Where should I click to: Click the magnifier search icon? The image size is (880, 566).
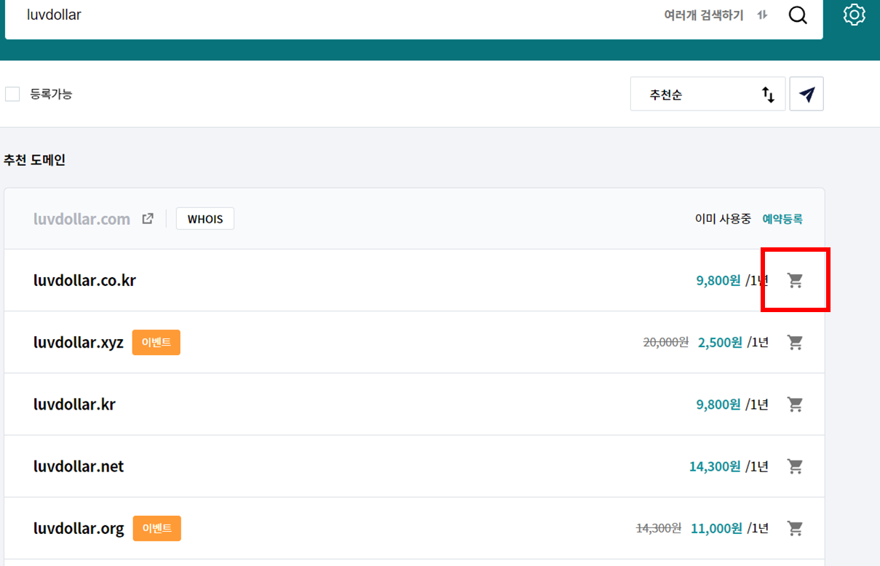point(798,15)
